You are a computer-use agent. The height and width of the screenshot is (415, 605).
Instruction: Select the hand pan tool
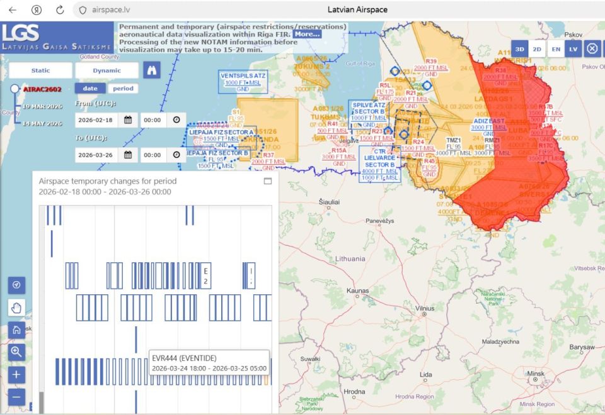click(16, 307)
